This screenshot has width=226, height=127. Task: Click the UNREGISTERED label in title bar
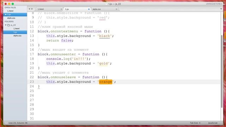point(214,4)
